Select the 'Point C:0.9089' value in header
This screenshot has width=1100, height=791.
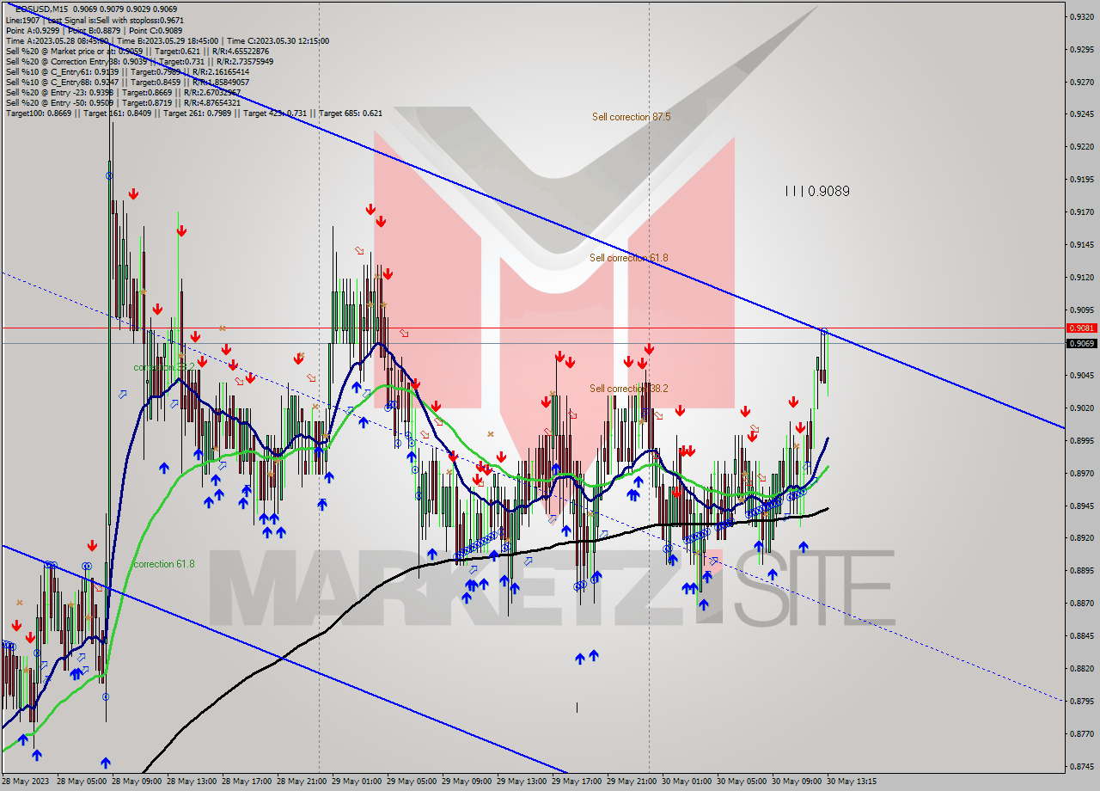pyautogui.click(x=156, y=30)
